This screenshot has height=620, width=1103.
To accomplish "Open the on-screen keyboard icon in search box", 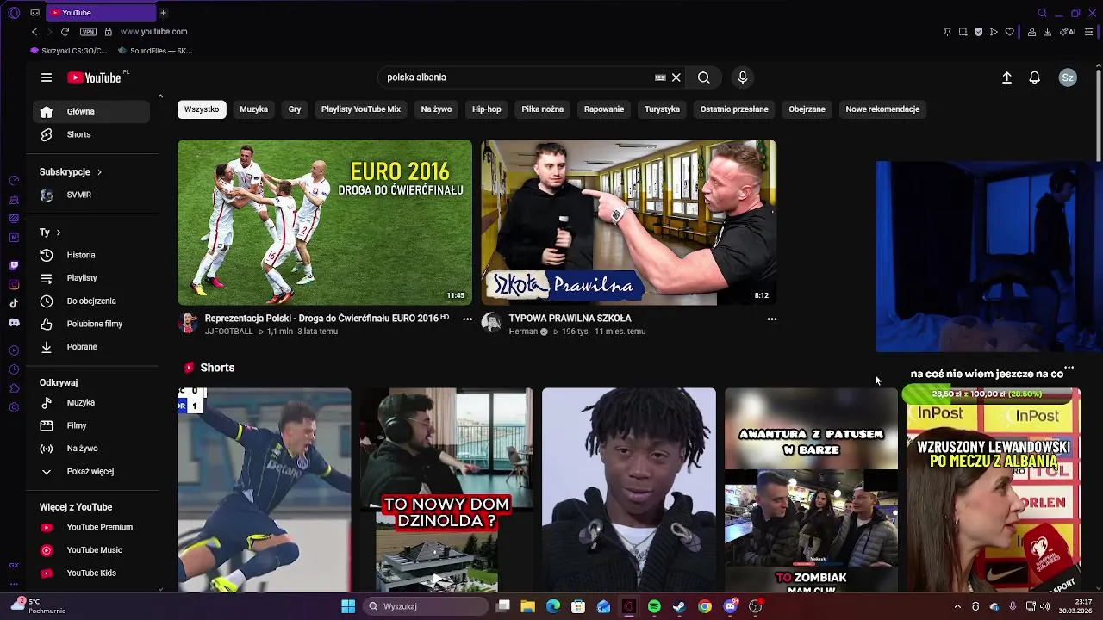I will [660, 77].
